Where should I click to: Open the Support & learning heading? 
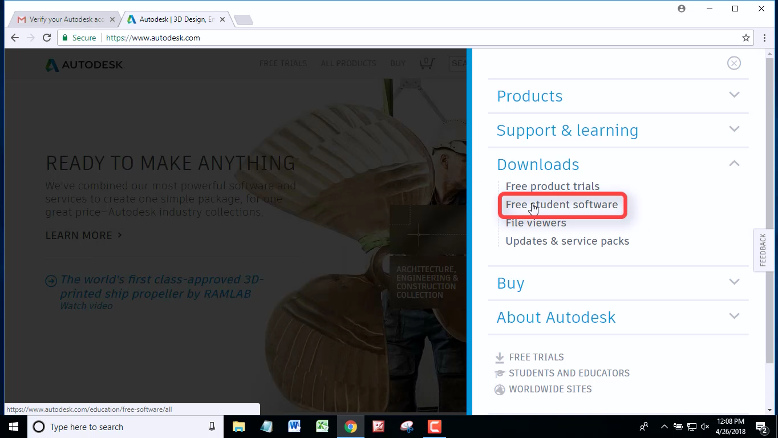coord(568,130)
